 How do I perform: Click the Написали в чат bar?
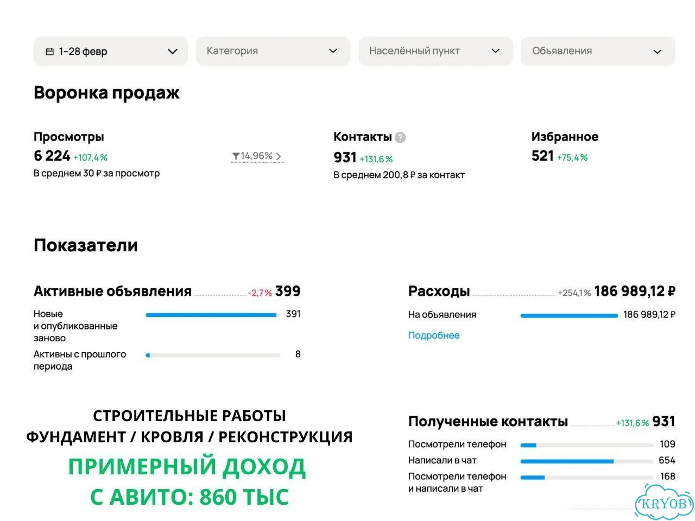[x=586, y=461]
